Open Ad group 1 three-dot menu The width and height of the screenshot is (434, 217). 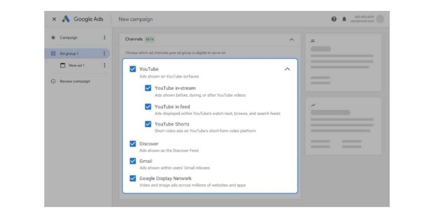(x=104, y=53)
